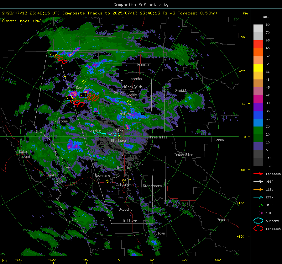Click the Olds town label
The height and width of the screenshot is (264, 282).
pos(119,131)
